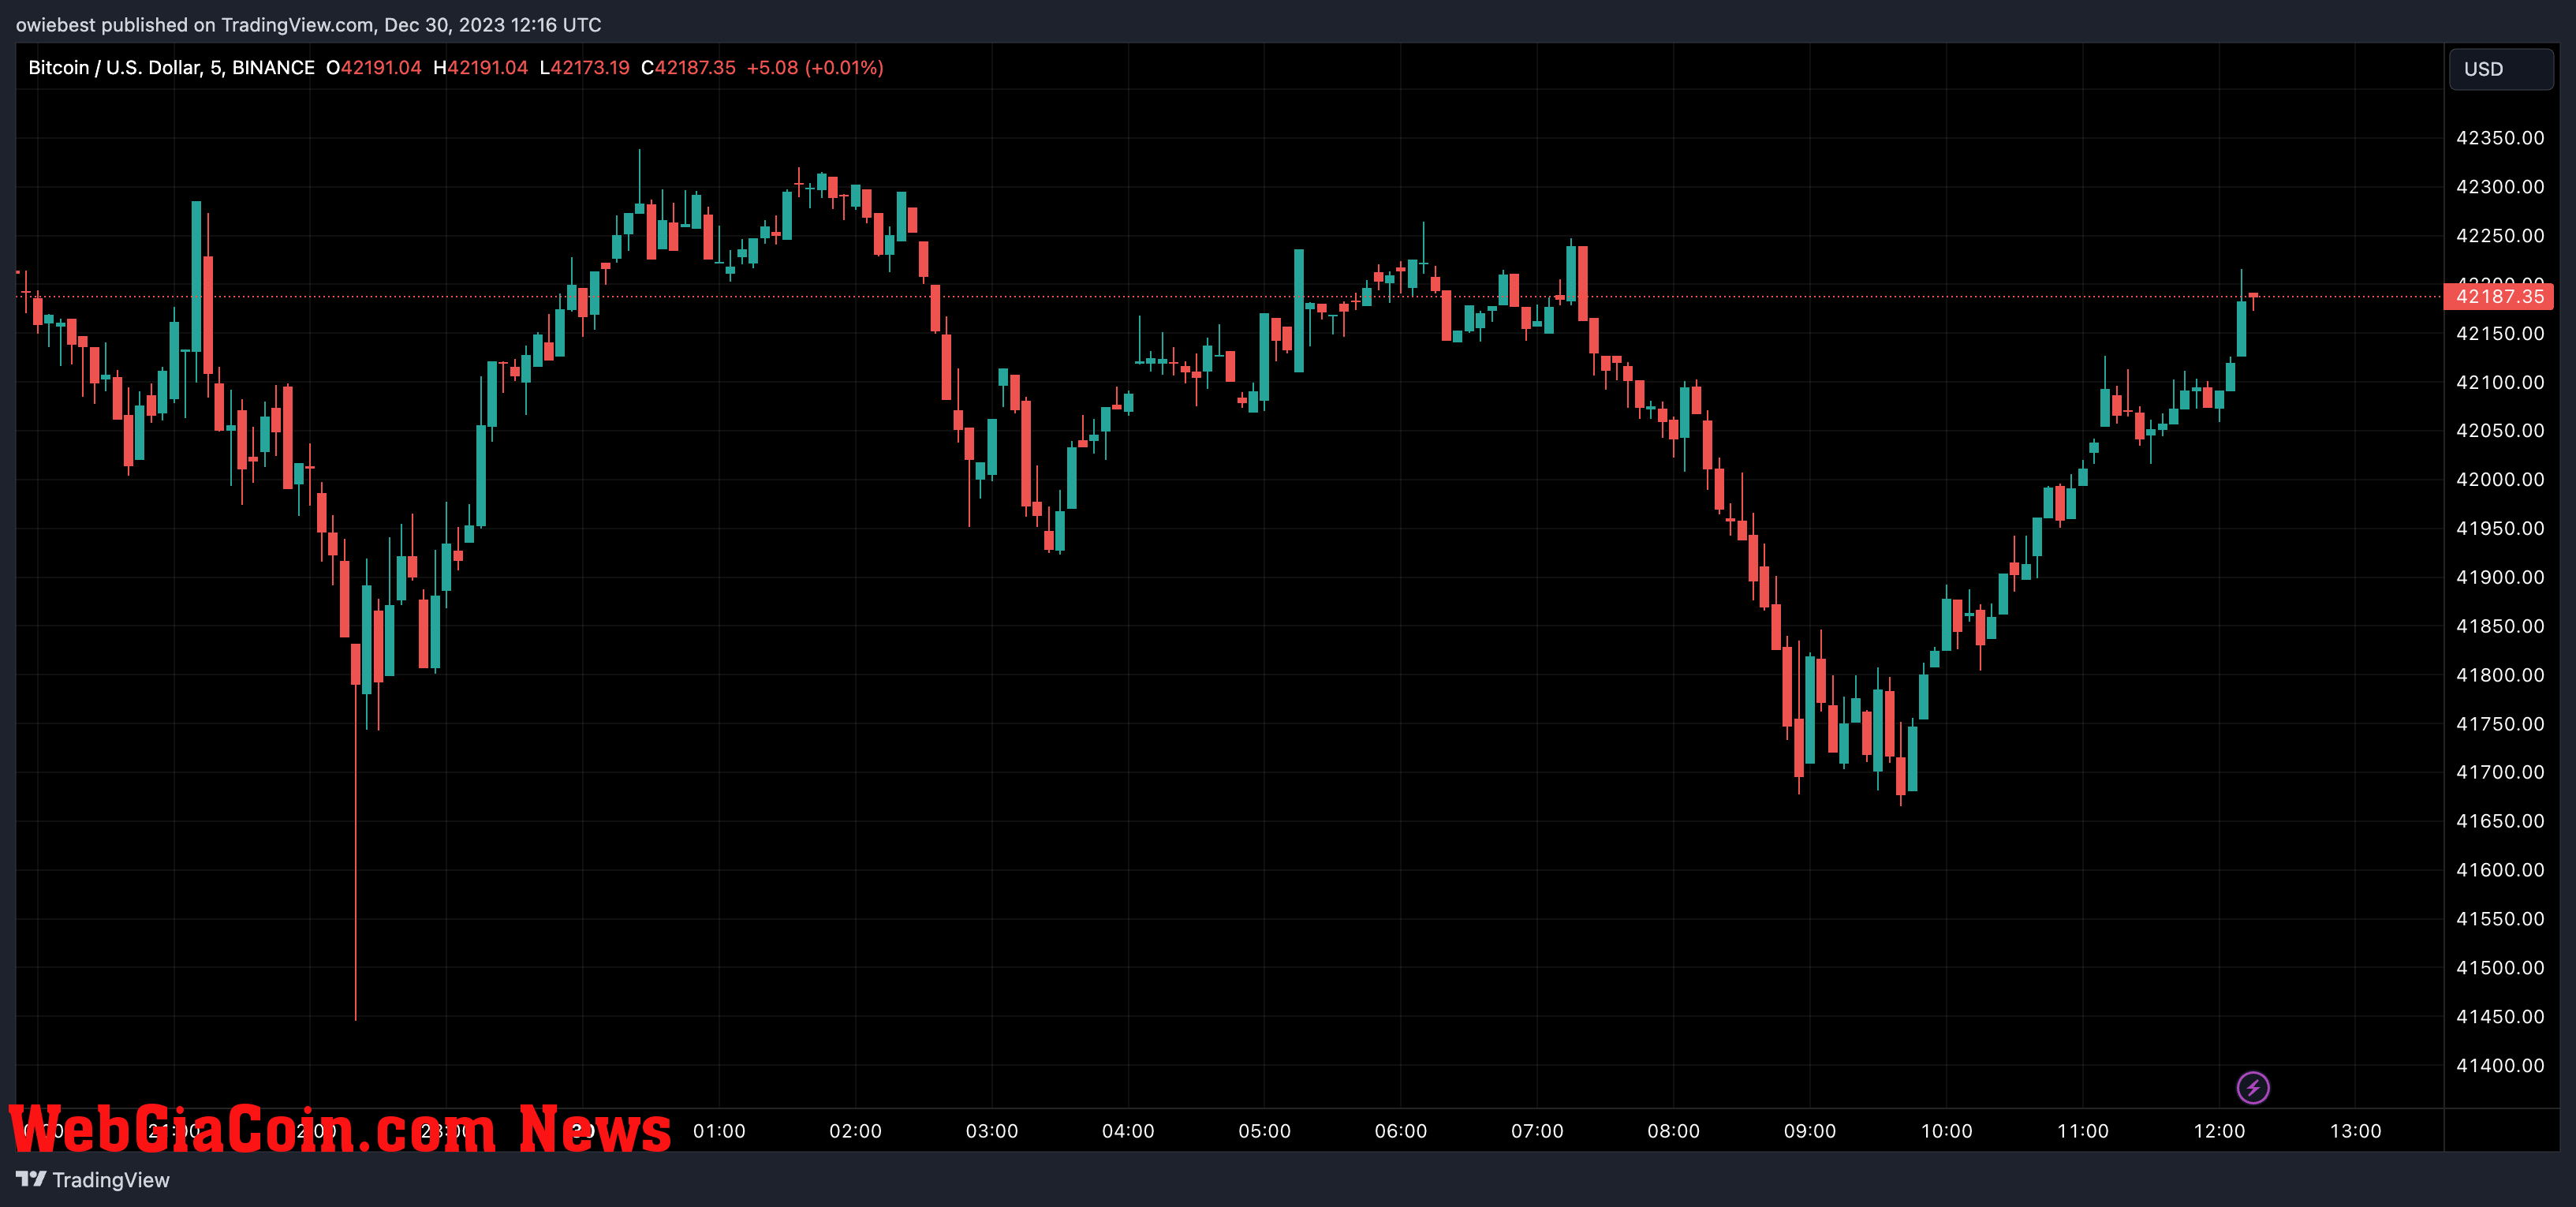The width and height of the screenshot is (2576, 1207).
Task: Click the 41750.00 price axis label
Action: coord(2500,724)
